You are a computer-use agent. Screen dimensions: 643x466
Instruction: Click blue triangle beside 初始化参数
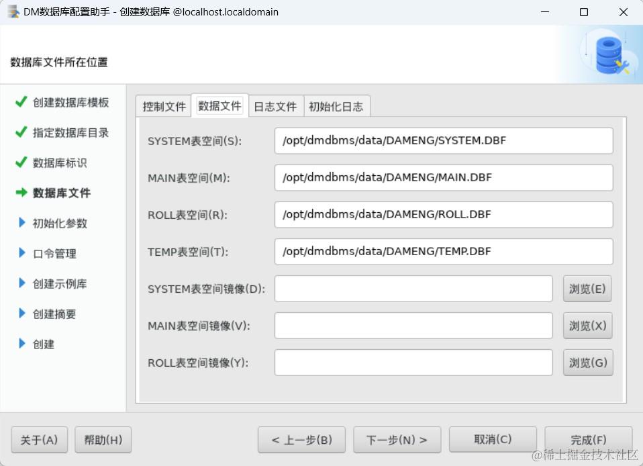click(x=22, y=222)
